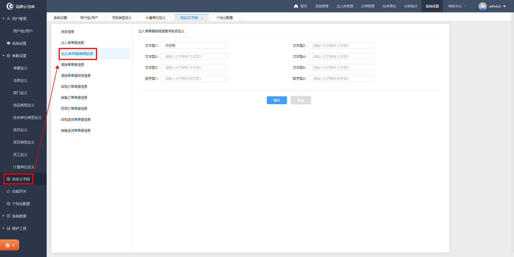Click the 参数设置 gear icon
Image resolution: width=514 pixels, height=257 pixels.
[x=9, y=56]
